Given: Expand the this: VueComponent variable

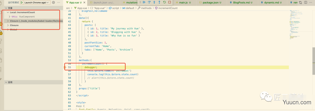Looking at the screenshot, I should [x=33, y=17].
